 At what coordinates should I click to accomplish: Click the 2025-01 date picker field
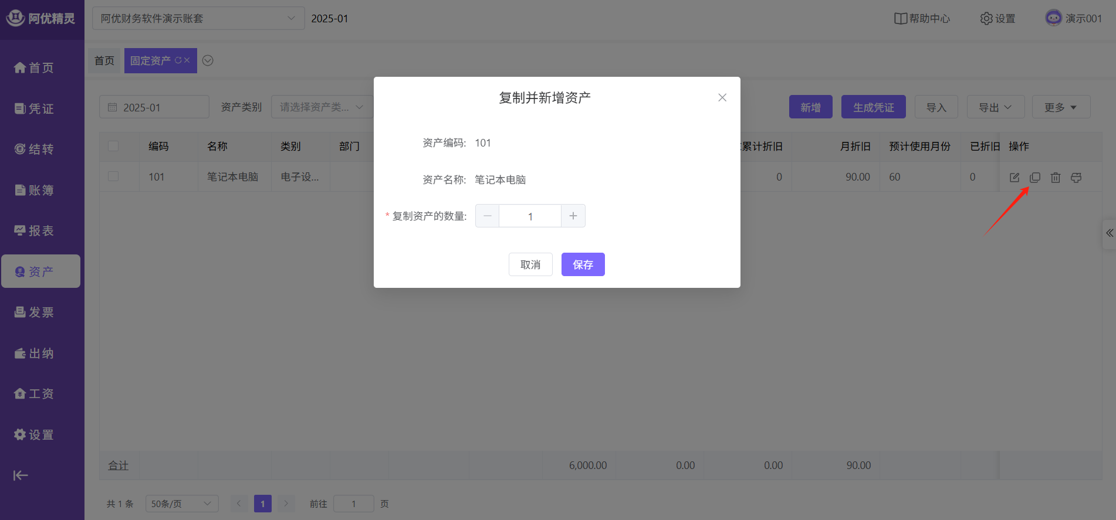154,107
